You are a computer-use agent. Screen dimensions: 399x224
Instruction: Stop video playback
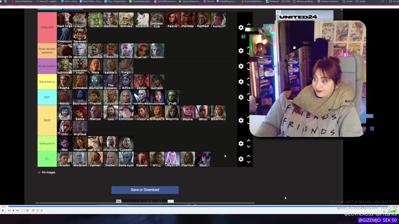[x=13, y=211]
